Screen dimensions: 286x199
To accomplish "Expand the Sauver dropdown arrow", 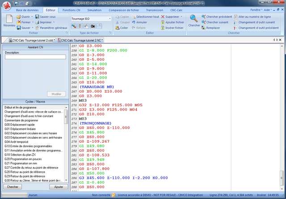I will [x=33, y=28].
